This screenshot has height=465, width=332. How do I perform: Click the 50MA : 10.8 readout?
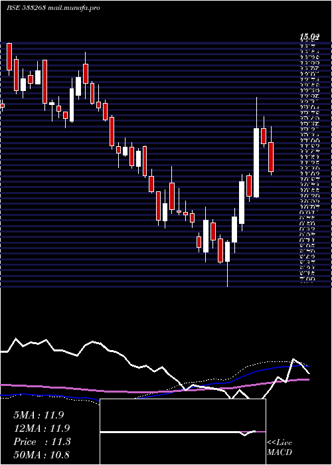click(x=41, y=455)
